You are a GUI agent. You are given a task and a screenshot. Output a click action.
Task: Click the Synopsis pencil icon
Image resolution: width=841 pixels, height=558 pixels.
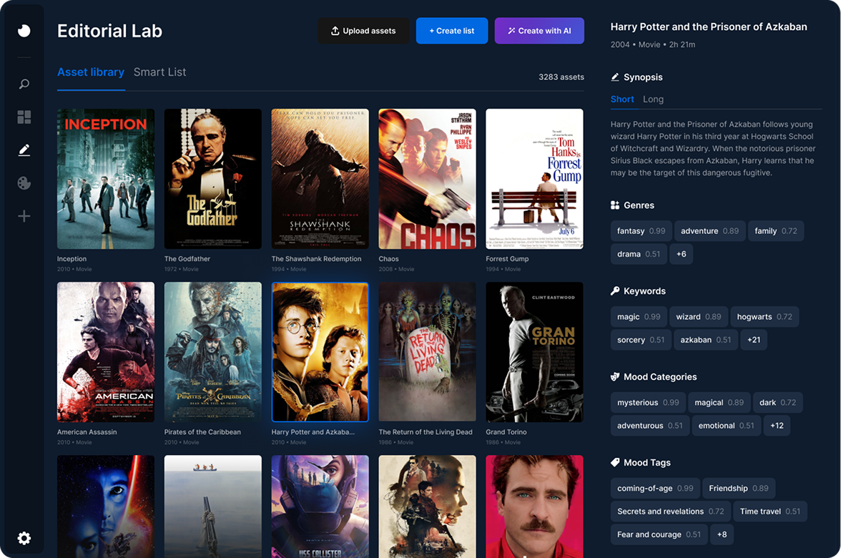pyautogui.click(x=615, y=77)
